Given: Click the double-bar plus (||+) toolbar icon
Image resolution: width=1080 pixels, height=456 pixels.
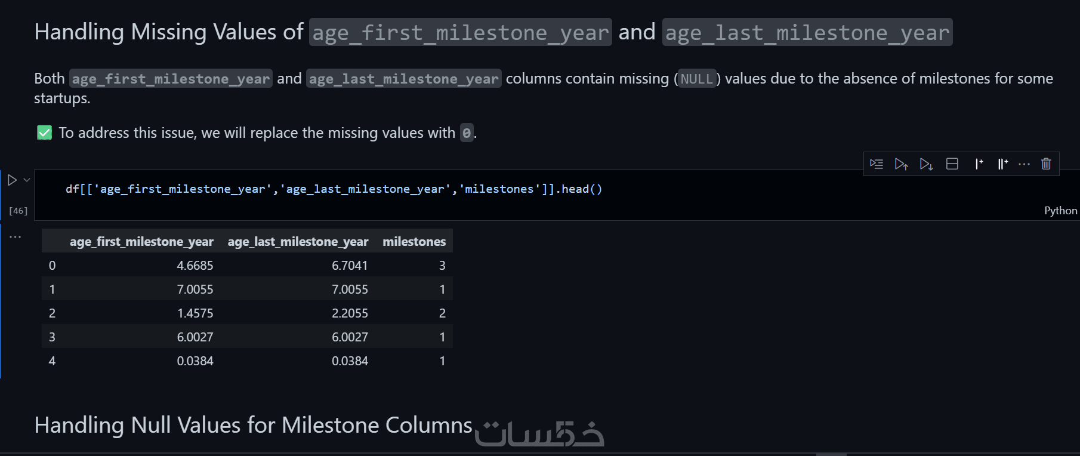Looking at the screenshot, I should (x=1002, y=164).
